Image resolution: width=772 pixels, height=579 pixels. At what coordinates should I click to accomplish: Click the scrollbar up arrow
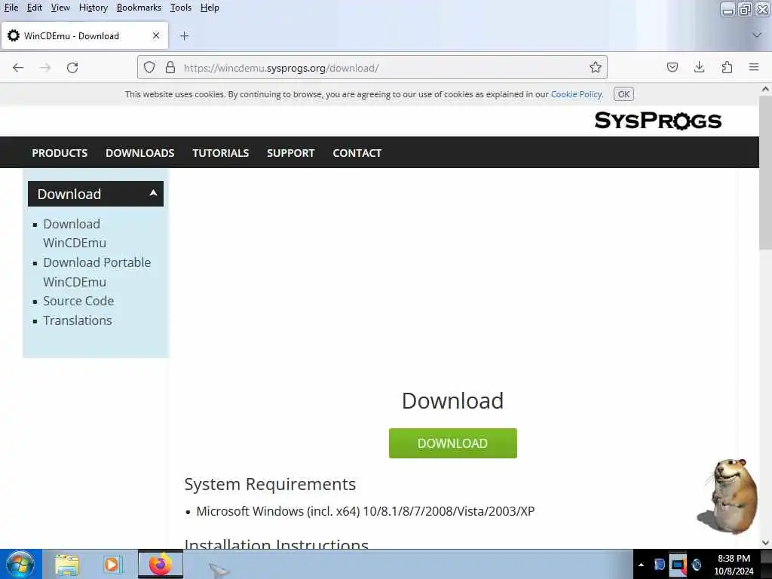coord(765,89)
